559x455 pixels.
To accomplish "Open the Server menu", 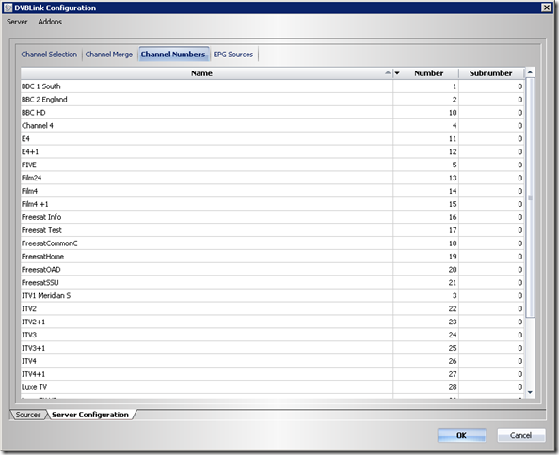I will pos(17,22).
